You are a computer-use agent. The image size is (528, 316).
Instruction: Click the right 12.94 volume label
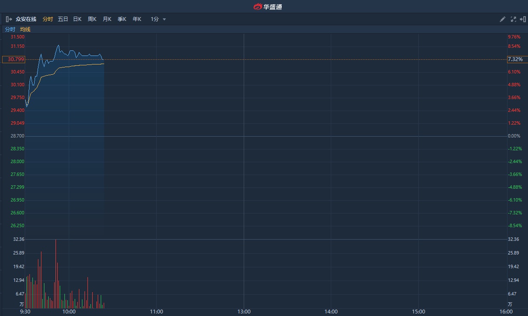click(513, 280)
